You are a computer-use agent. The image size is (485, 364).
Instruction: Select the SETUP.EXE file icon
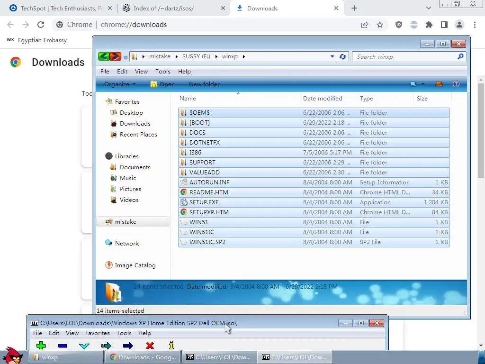click(x=184, y=202)
